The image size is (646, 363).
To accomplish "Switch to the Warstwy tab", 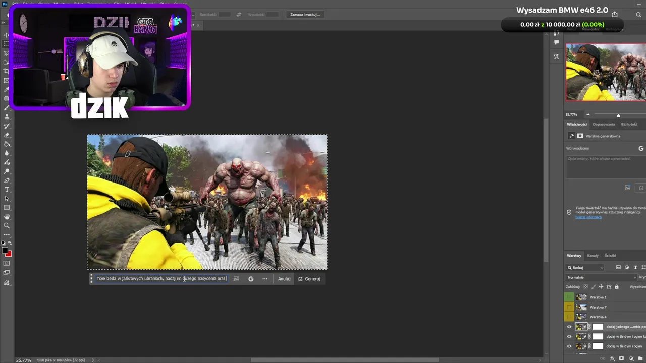I will point(574,256).
